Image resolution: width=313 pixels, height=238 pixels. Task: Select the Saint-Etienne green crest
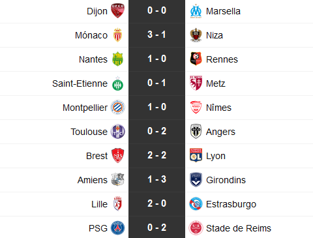coord(117,83)
